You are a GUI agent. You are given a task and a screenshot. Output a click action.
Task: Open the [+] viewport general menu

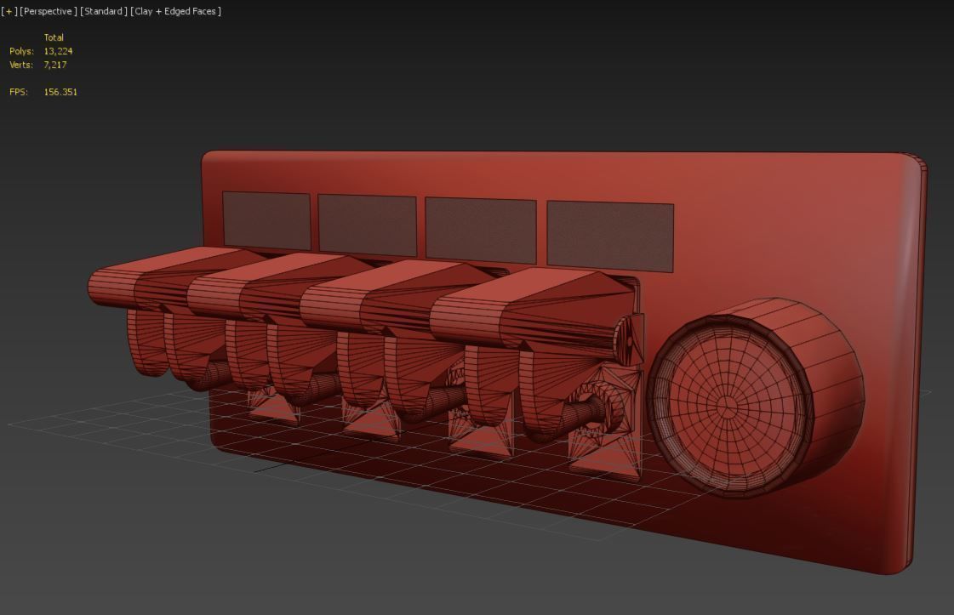pyautogui.click(x=9, y=11)
